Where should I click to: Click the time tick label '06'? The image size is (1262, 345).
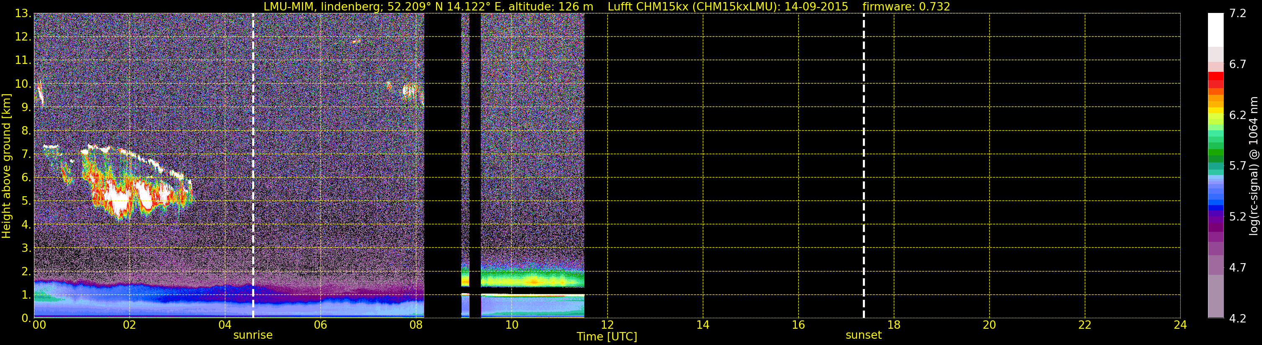[320, 325]
